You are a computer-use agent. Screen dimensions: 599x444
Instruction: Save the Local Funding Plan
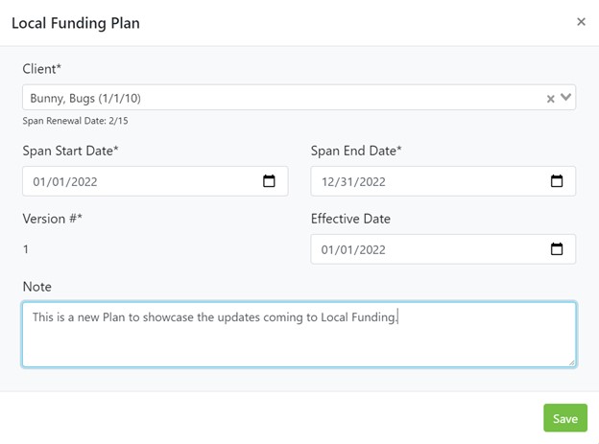564,418
